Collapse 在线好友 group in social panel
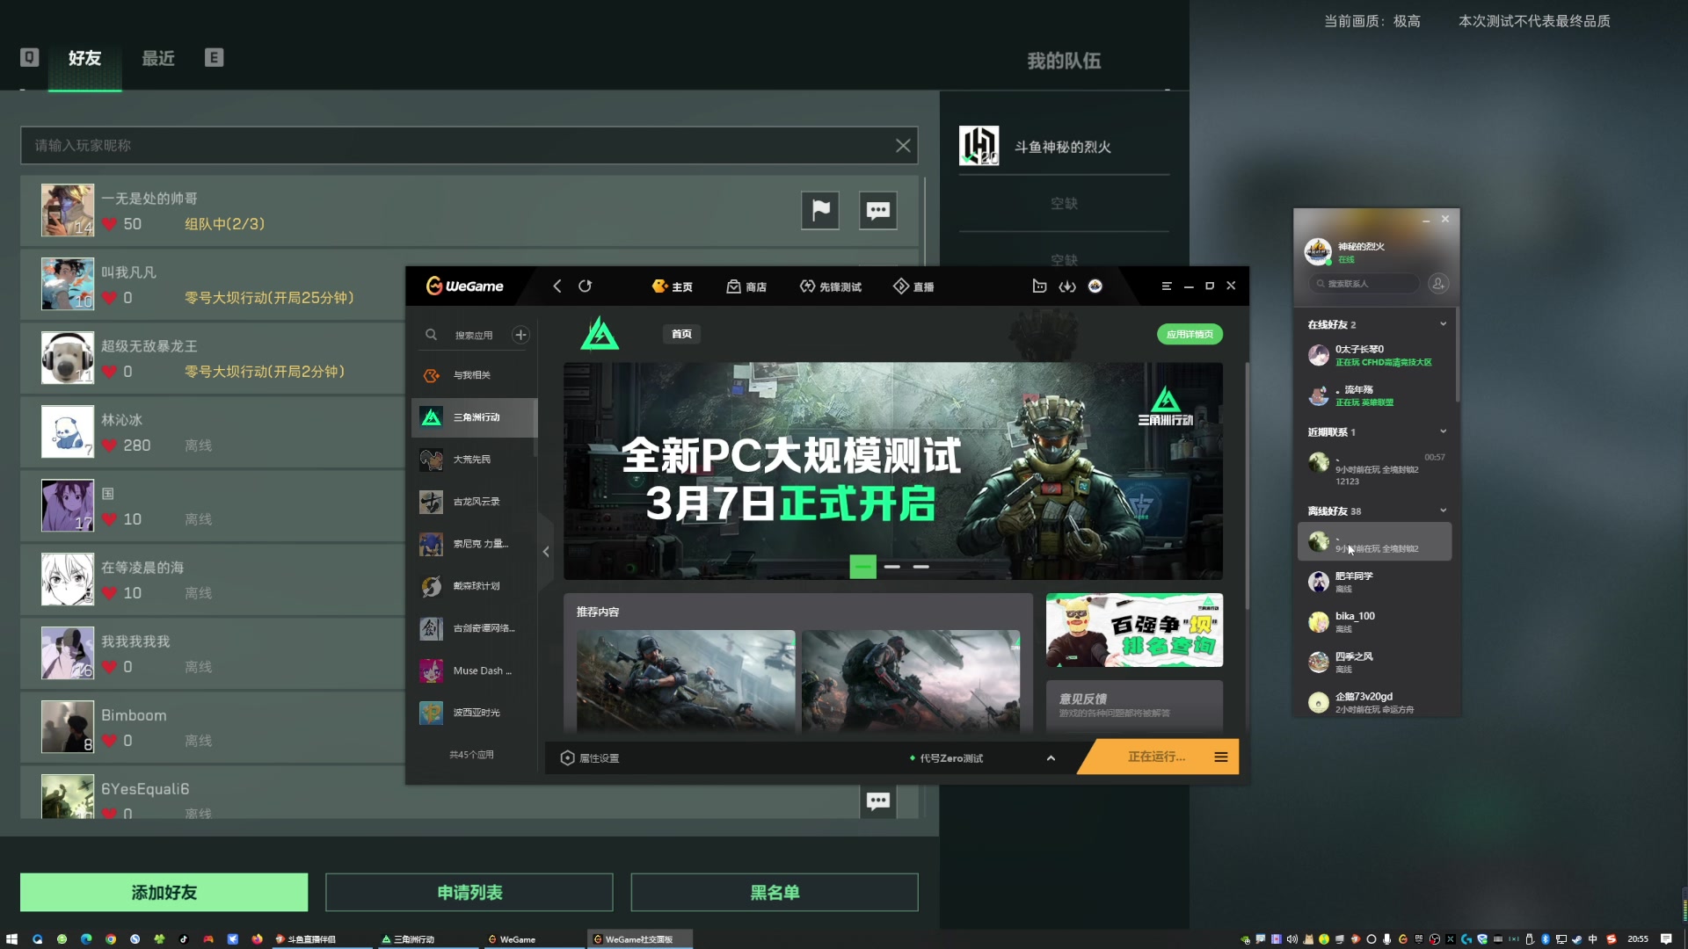The width and height of the screenshot is (1688, 949). (1443, 324)
